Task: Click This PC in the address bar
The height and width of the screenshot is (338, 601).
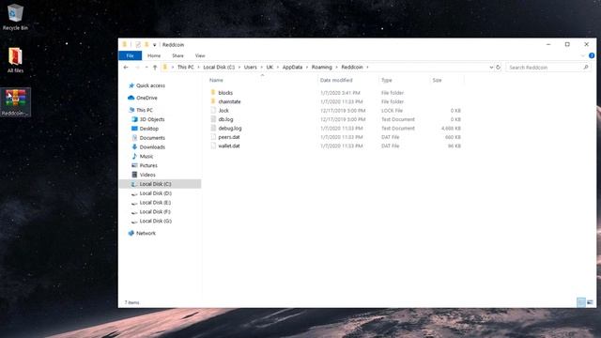Action: (186, 67)
